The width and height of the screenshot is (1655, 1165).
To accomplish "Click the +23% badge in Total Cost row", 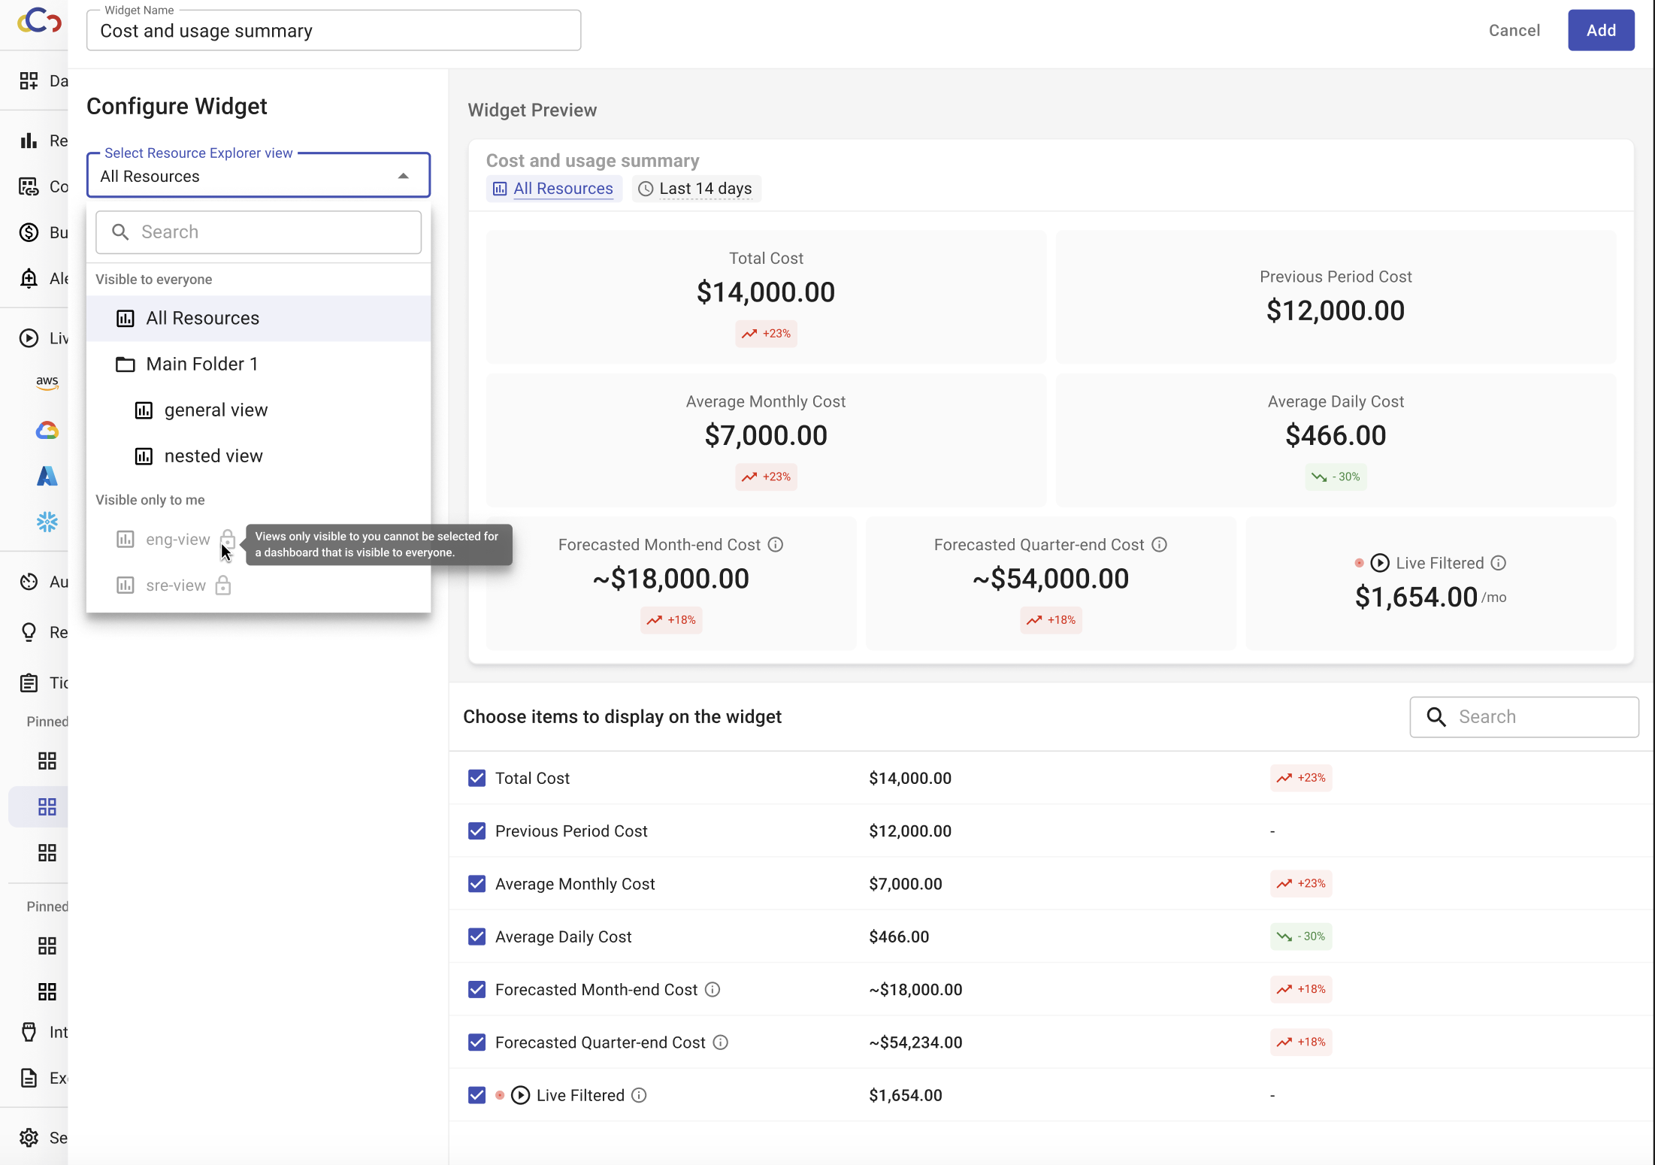I will pos(1301,778).
